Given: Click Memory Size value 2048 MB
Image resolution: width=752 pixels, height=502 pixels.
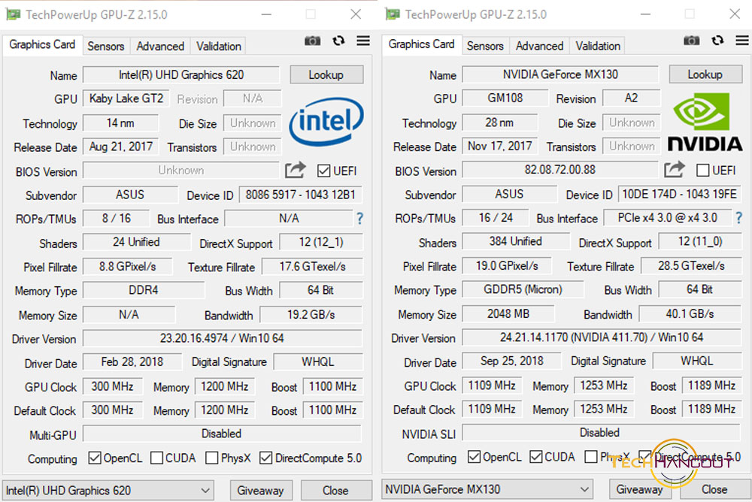Looking at the screenshot, I should [x=508, y=314].
